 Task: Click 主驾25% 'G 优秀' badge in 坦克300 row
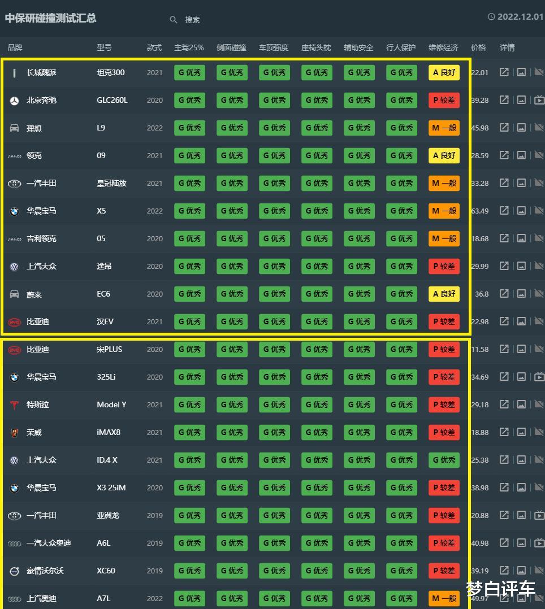point(190,72)
